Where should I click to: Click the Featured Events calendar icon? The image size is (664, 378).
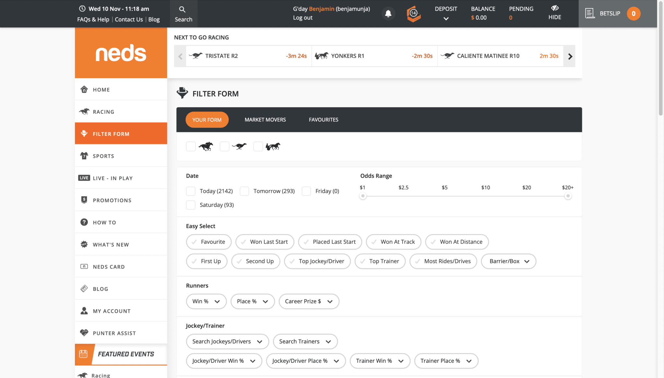tap(83, 354)
